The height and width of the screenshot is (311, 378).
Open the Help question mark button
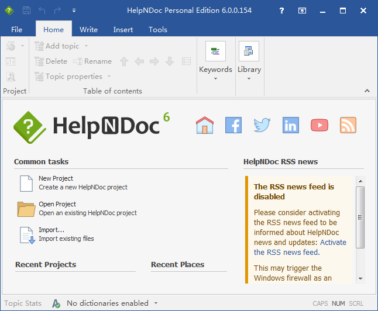[x=281, y=11]
